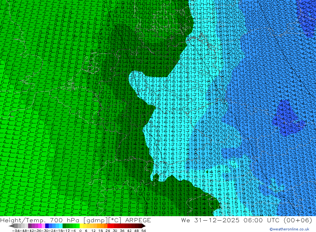Screen dimensions: 316x232
Task: Click the '54' scale label at the right end
Action: click(x=143, y=231)
